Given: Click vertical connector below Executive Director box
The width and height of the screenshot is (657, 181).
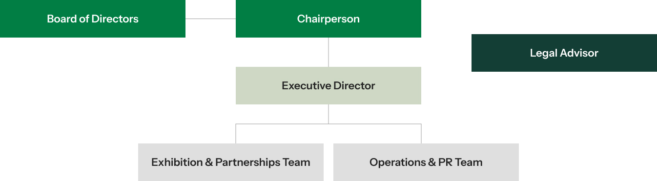Looking at the screenshot, I should [x=328, y=114].
